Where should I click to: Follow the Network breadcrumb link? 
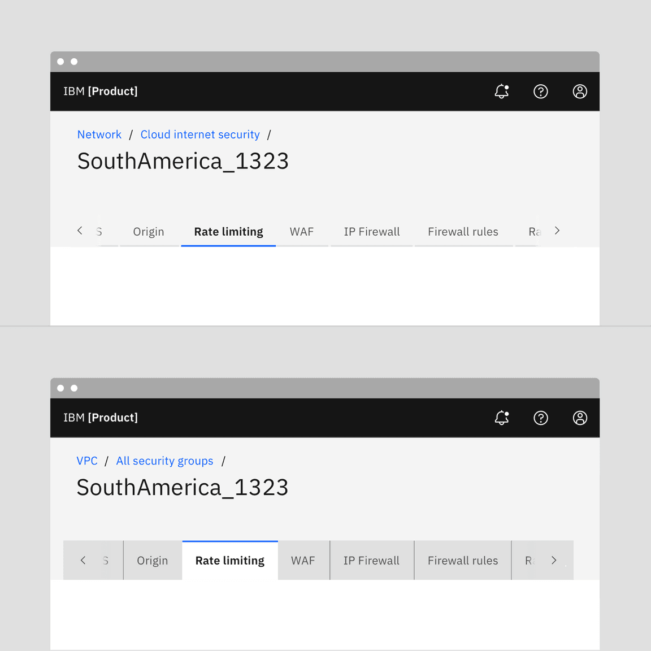99,134
